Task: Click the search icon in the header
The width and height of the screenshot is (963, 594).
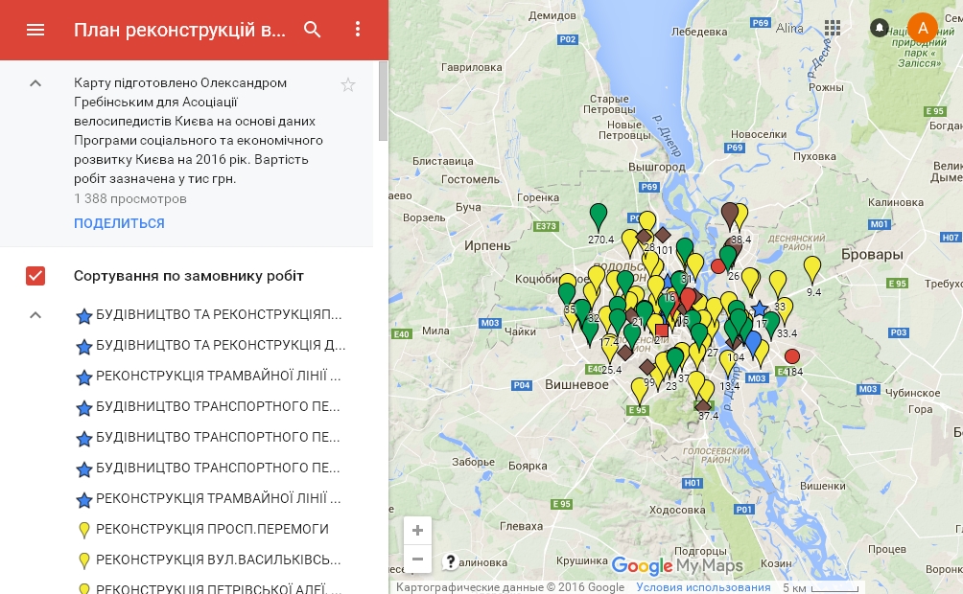Action: pyautogui.click(x=313, y=30)
